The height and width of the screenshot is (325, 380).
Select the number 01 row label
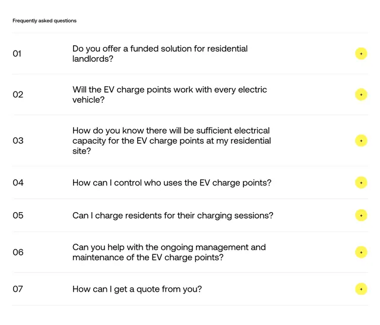point(17,53)
